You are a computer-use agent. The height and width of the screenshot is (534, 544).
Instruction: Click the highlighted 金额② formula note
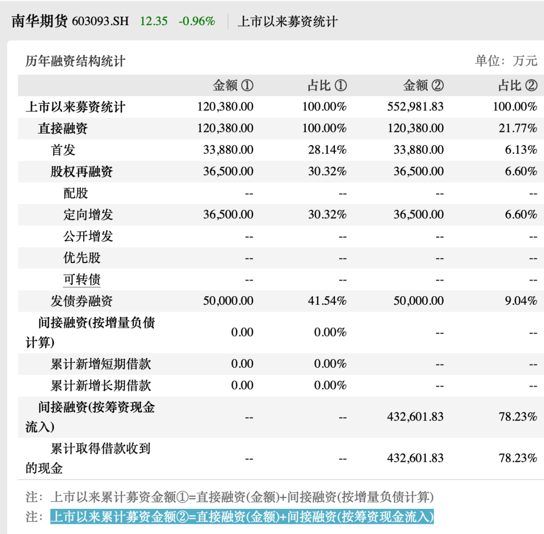(x=242, y=516)
